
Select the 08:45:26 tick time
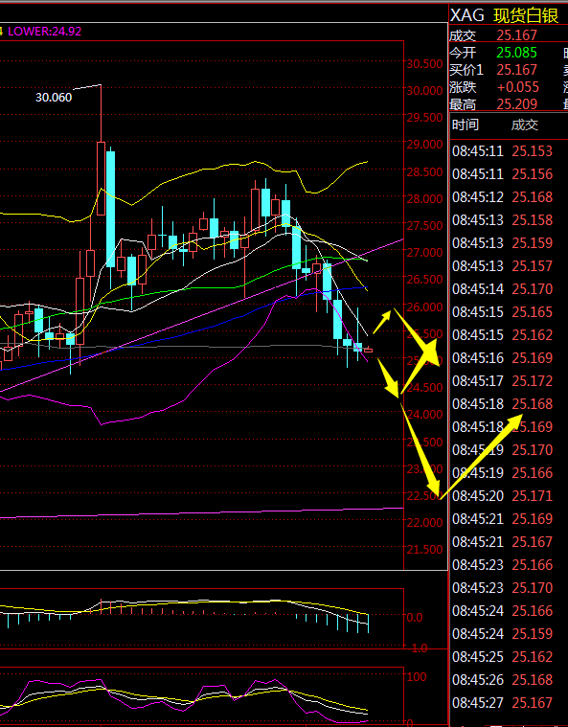coord(478,680)
